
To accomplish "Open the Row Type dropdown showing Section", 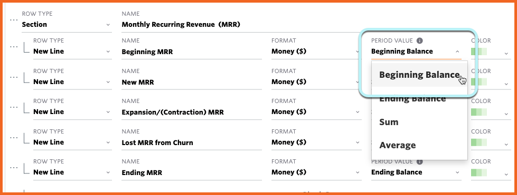I will click(67, 25).
